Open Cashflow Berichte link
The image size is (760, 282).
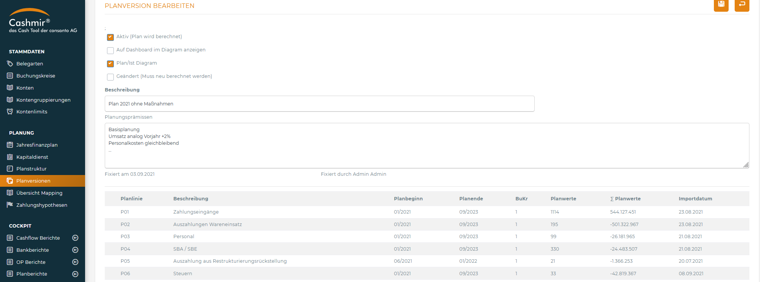pyautogui.click(x=38, y=238)
